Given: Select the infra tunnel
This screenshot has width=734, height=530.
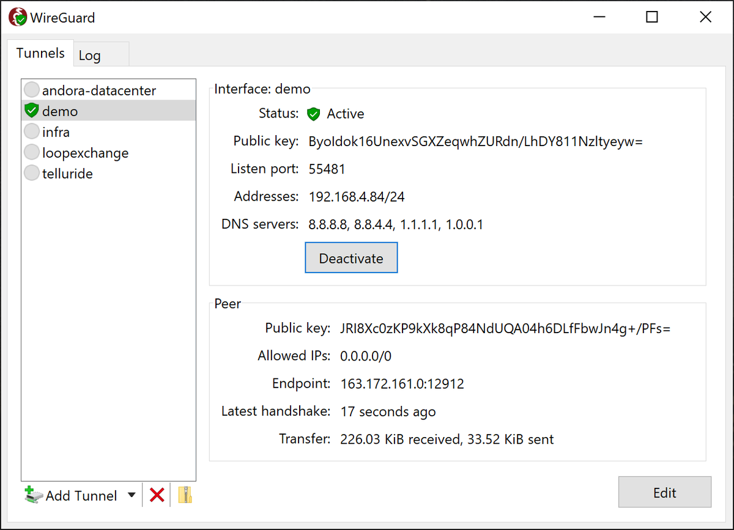Looking at the screenshot, I should click(x=109, y=132).
